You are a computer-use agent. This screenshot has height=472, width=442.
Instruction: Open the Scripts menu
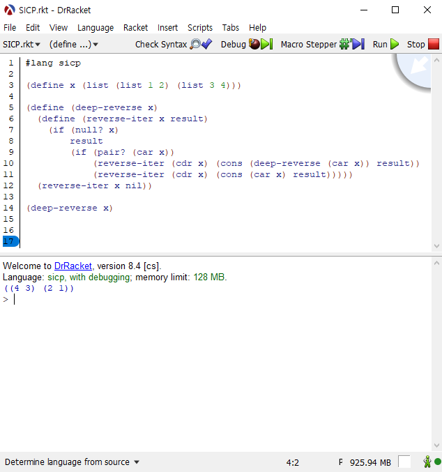(x=200, y=27)
